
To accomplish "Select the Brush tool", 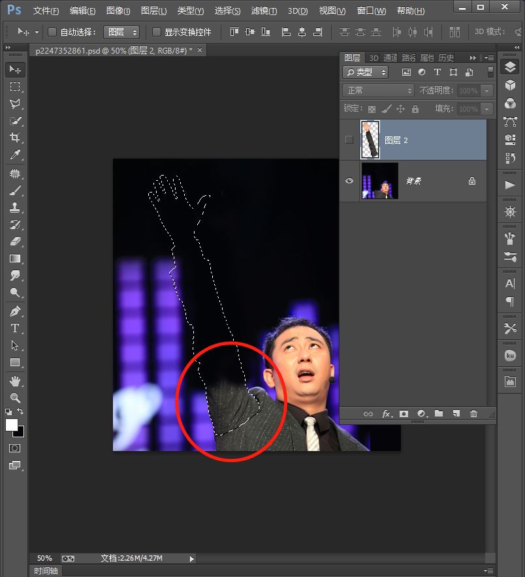I will click(x=15, y=191).
